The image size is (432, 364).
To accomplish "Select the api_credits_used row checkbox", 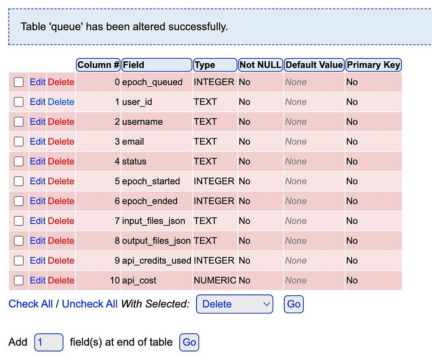I will (x=19, y=260).
